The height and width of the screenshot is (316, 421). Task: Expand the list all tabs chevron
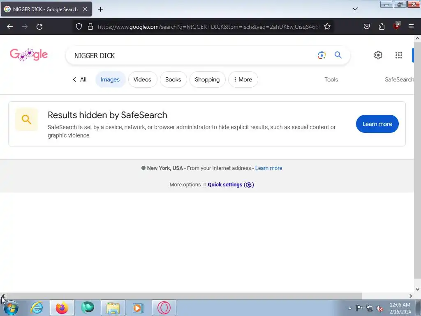[x=355, y=9]
